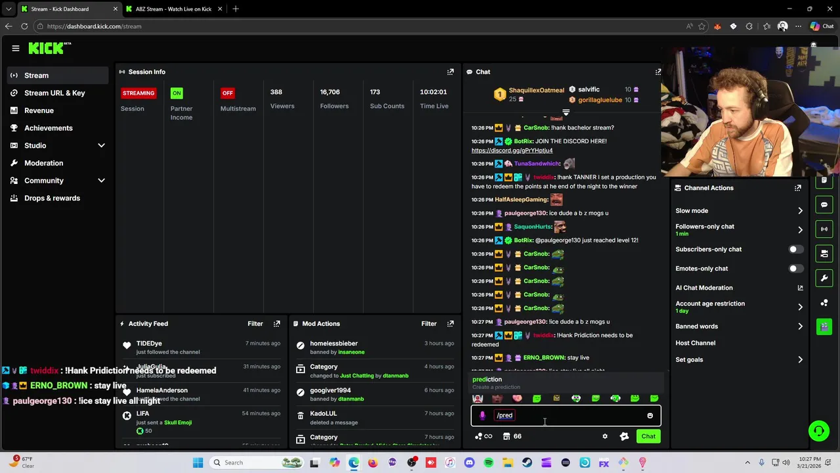Click the TIDEDye follow activity entry
Screen dimensions: 840x473
202,348
